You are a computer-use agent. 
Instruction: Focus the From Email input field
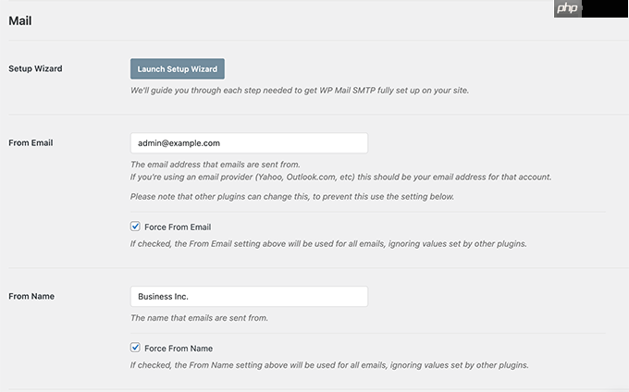pyautogui.click(x=249, y=143)
